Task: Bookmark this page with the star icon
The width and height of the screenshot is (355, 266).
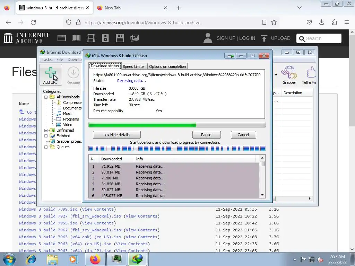Action: pyautogui.click(x=274, y=23)
